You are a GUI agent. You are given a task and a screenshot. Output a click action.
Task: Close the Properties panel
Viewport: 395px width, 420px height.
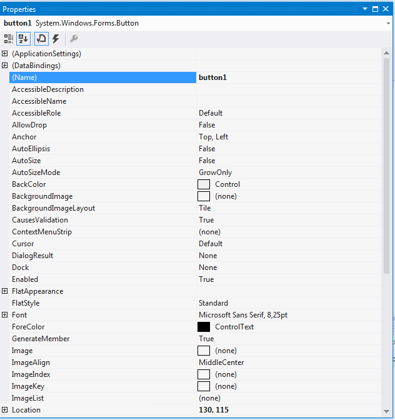pyautogui.click(x=386, y=9)
